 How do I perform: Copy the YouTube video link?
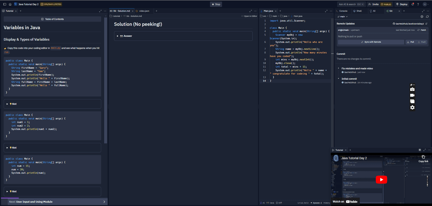[x=423, y=159]
